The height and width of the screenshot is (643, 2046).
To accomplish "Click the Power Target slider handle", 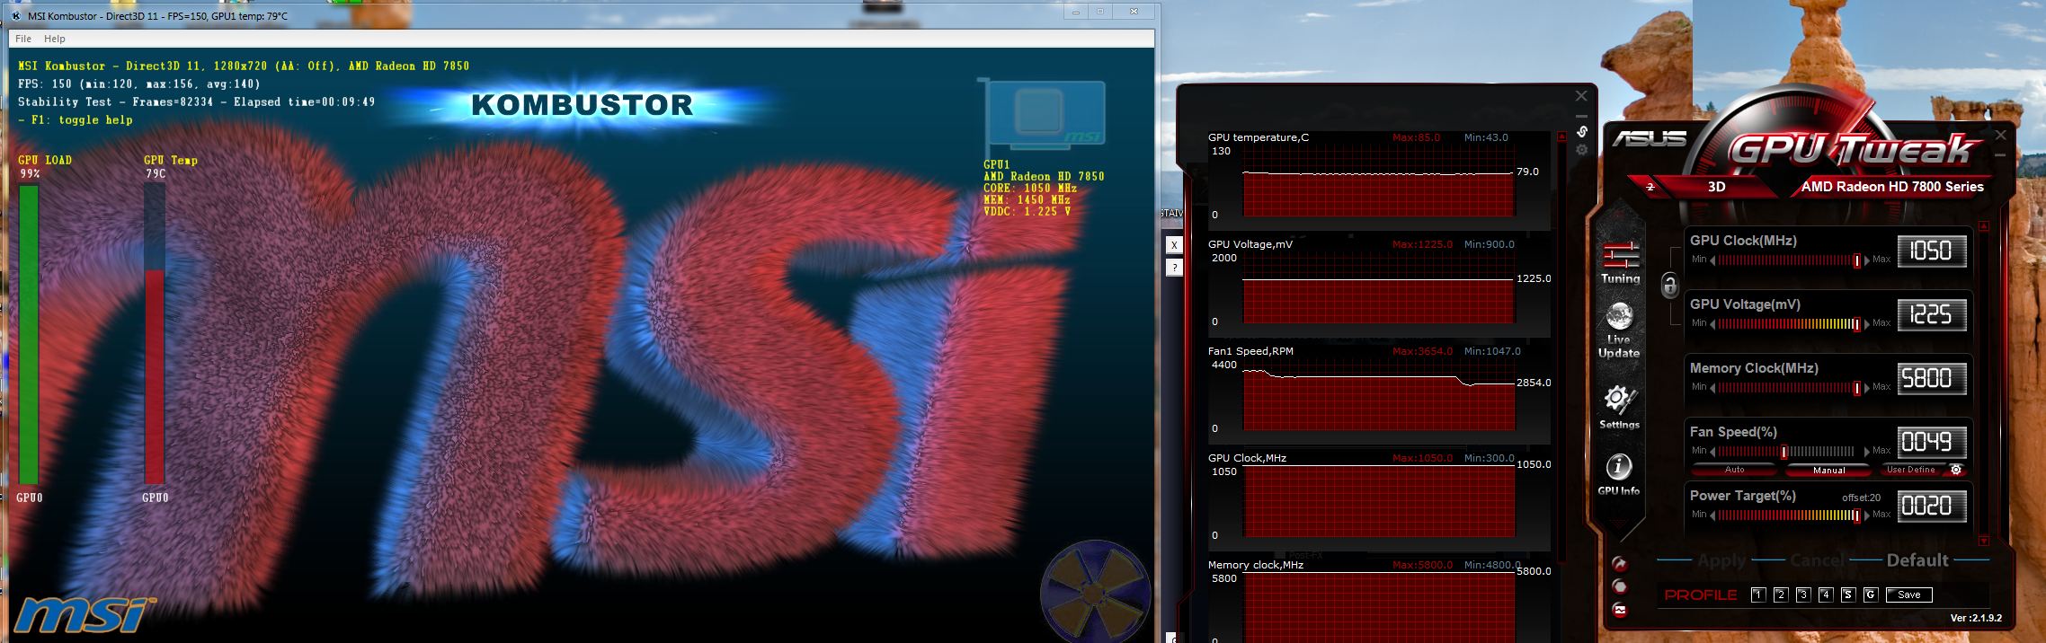I will coord(1856,515).
